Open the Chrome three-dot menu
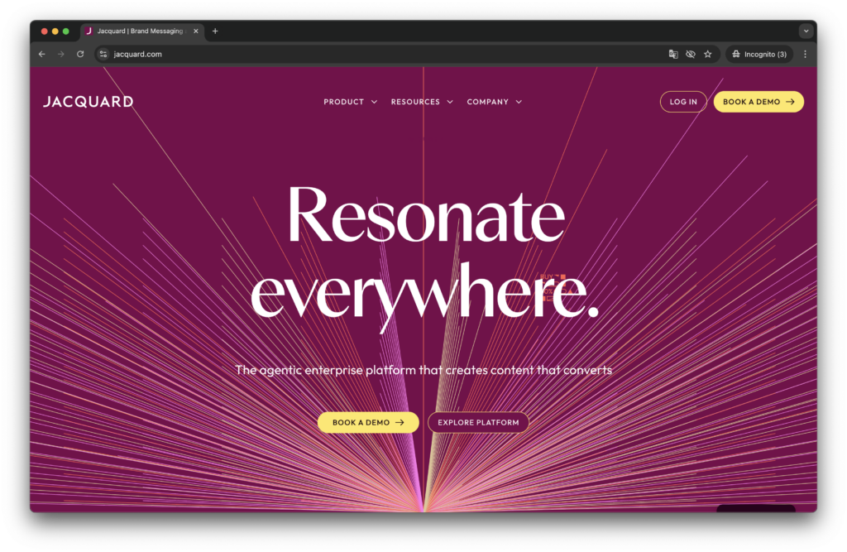 click(805, 54)
